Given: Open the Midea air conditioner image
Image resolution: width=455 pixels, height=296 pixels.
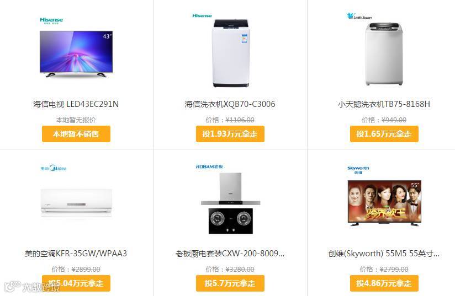Looking at the screenshot, I should tap(76, 203).
